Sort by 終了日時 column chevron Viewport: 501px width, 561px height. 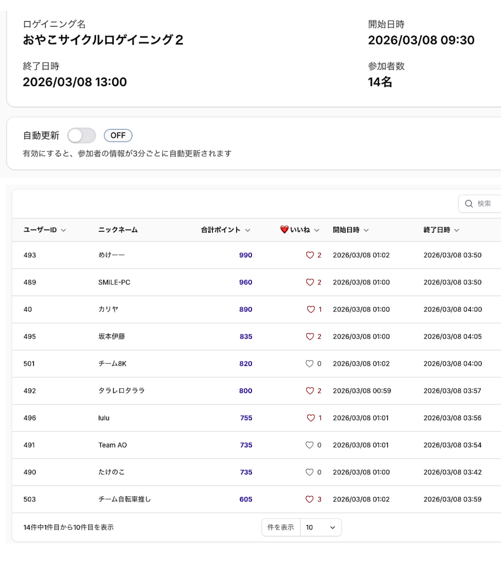point(457,230)
